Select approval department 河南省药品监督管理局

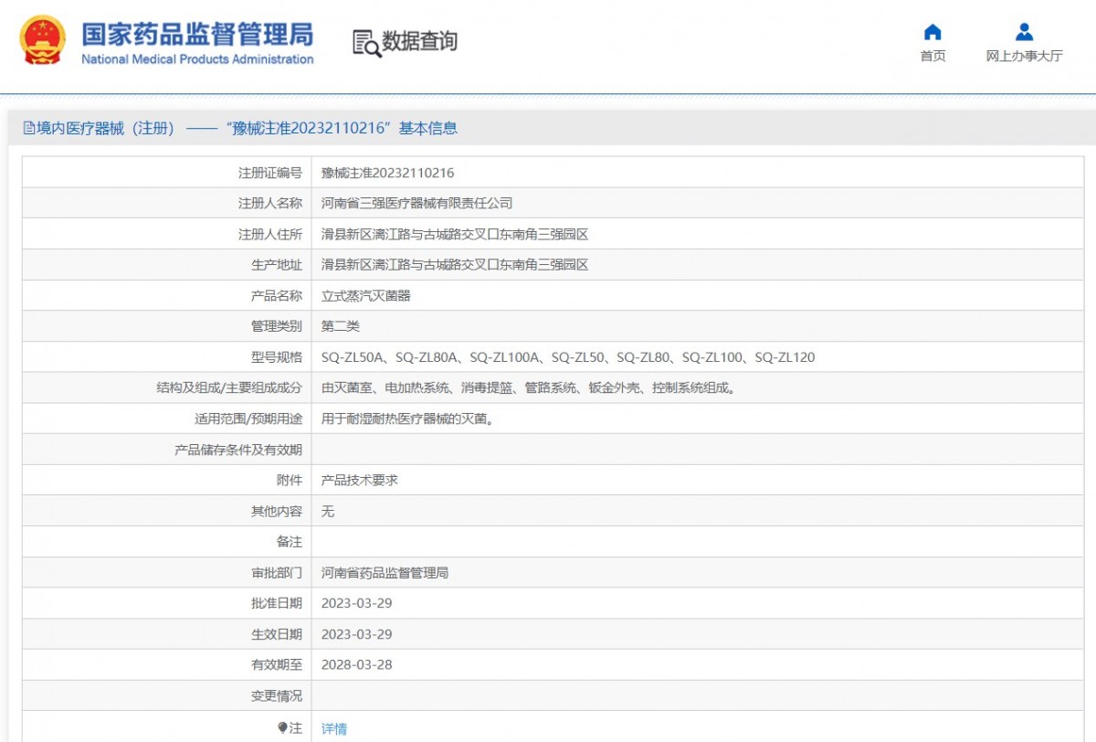pyautogui.click(x=385, y=573)
